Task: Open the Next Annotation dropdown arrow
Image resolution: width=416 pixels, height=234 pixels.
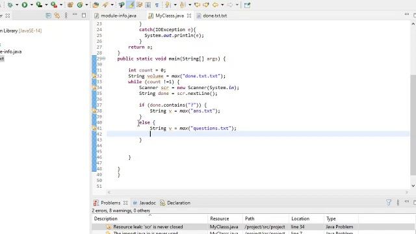Action: [175, 5]
